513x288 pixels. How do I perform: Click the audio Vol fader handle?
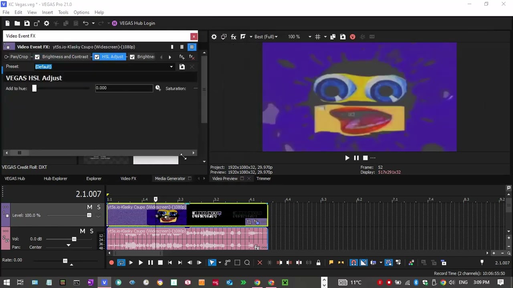74,239
